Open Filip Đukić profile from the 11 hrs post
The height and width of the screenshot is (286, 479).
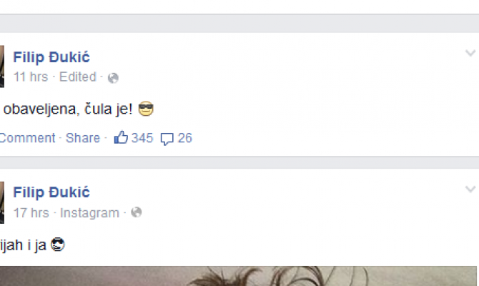51,57
